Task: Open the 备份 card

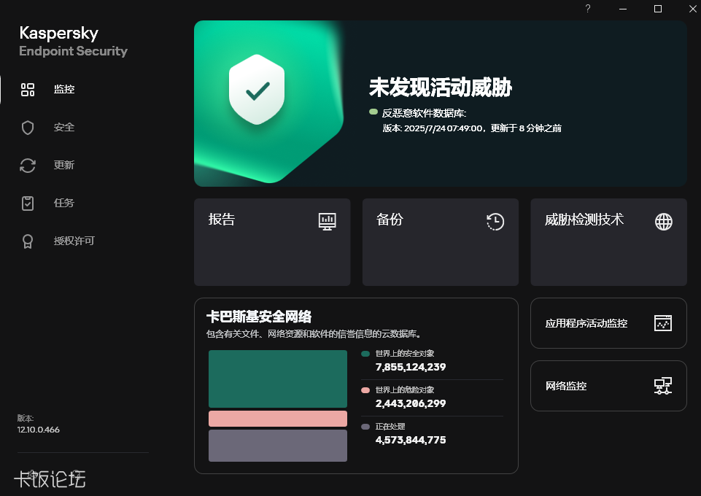Action: pos(441,242)
